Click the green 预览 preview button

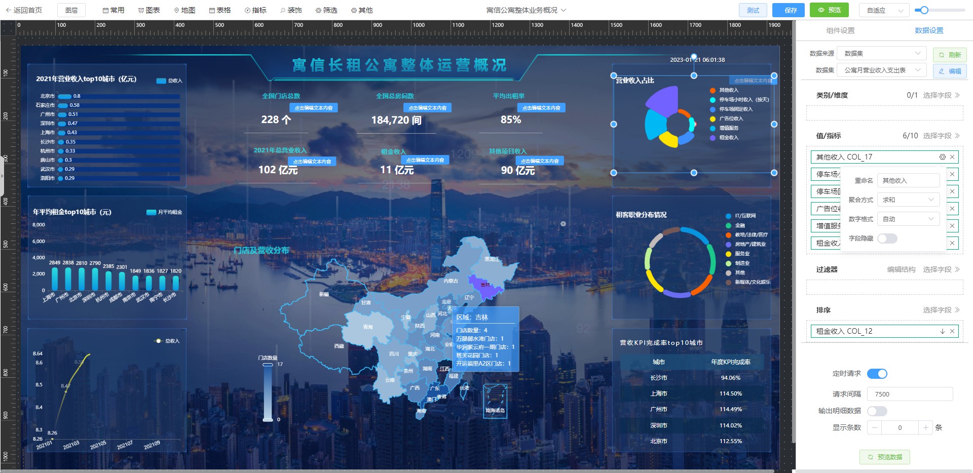point(829,10)
